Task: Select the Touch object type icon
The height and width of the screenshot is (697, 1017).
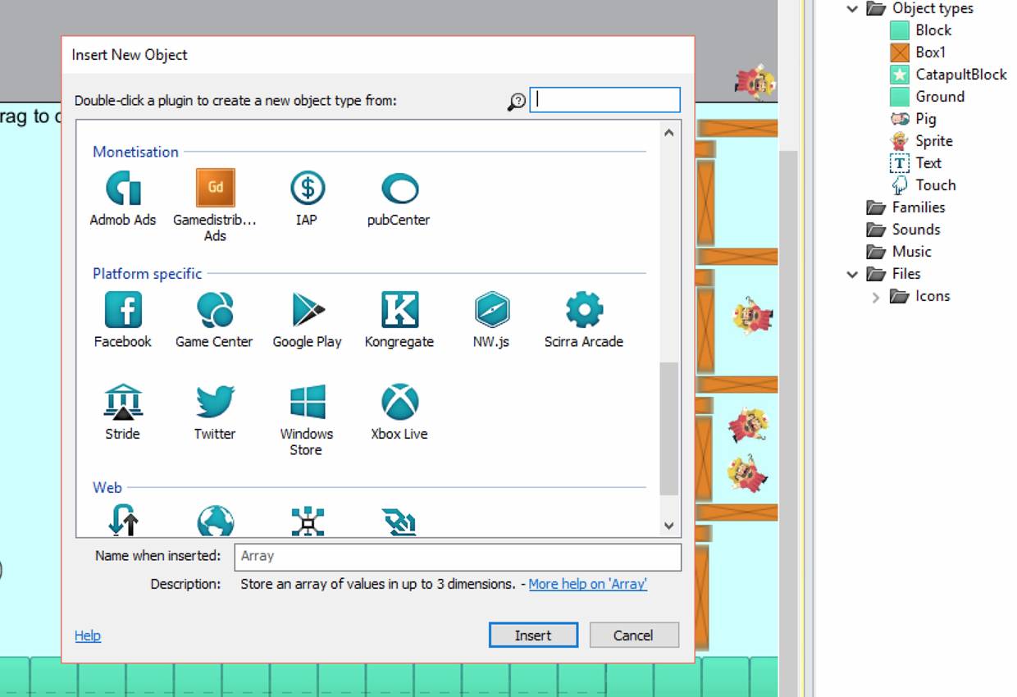Action: (x=900, y=185)
